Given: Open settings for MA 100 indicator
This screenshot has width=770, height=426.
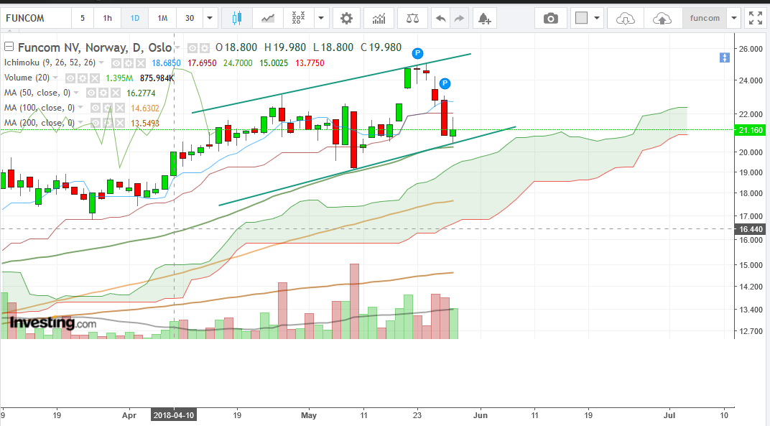Looking at the screenshot, I should 108,108.
